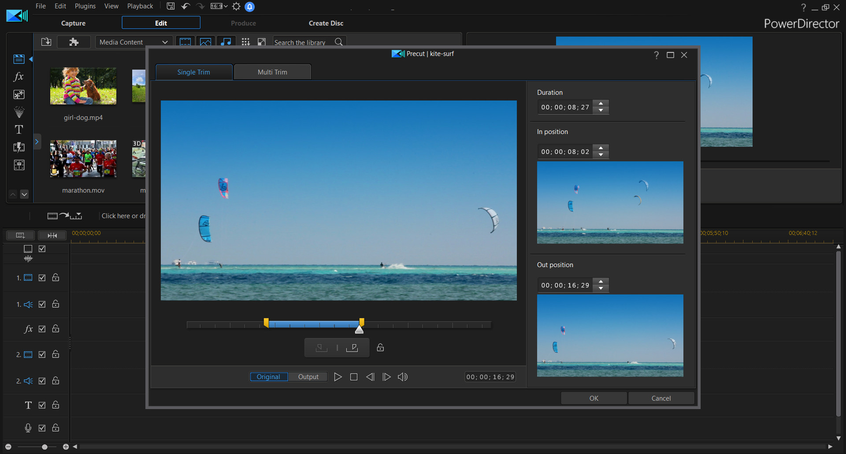
Task: Confirm trim by clicking OK
Action: coord(594,398)
